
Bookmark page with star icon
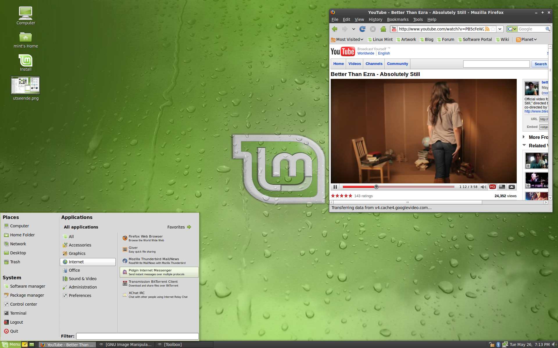pyautogui.click(x=493, y=29)
